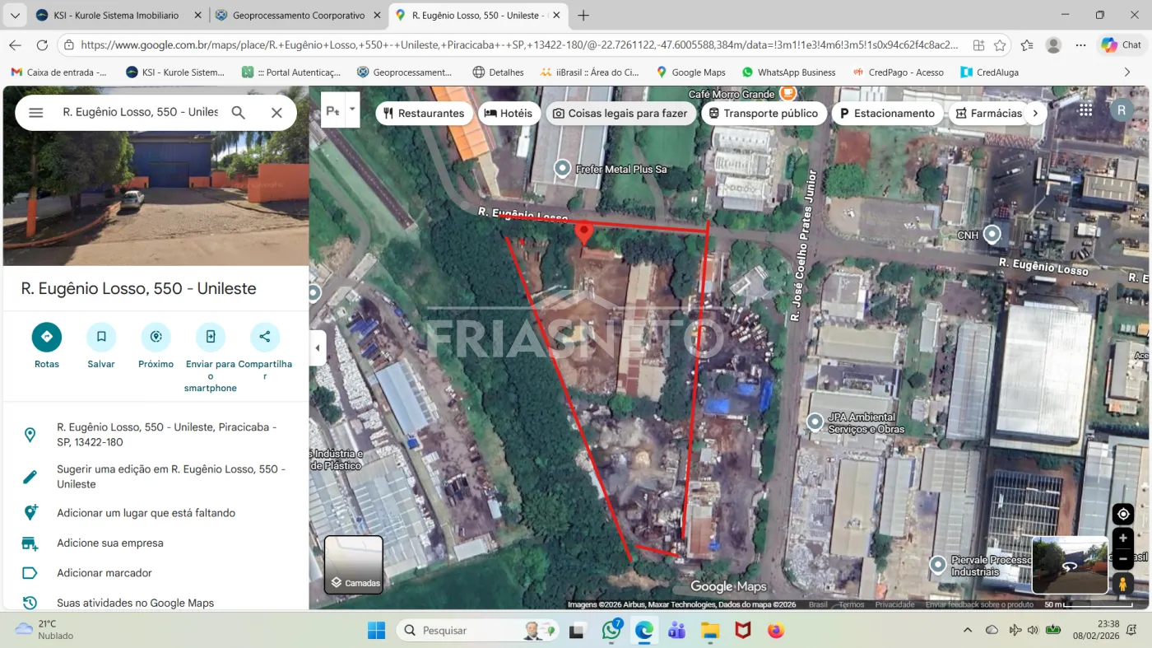
Task: Click the Compartilhar share icon
Action: (265, 337)
